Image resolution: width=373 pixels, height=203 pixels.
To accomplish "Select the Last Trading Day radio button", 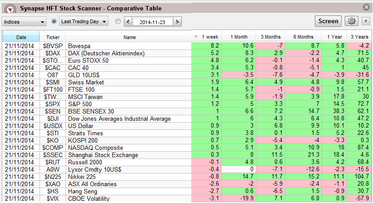I will [55, 21].
